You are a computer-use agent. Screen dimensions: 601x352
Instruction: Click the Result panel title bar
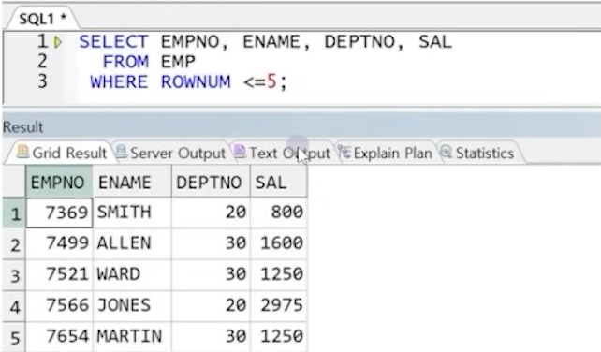301,126
